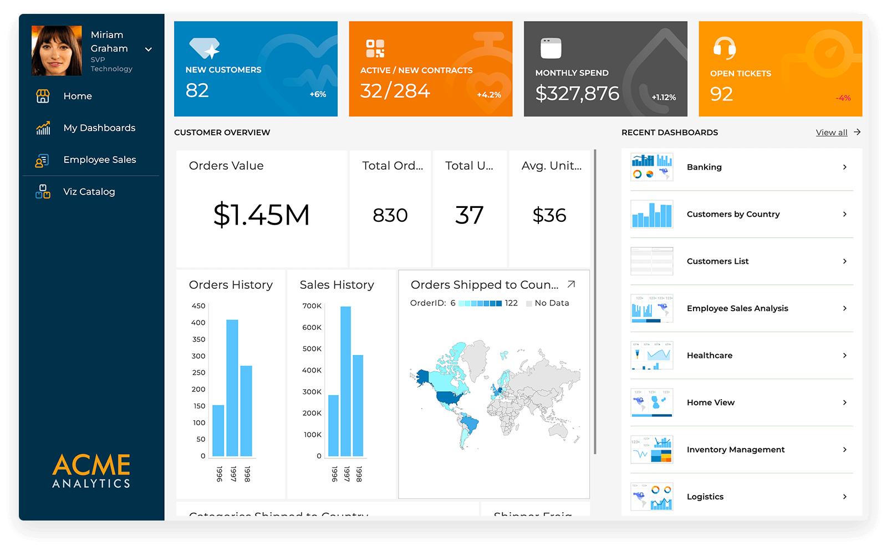Expand the Banking dashboard chevron
This screenshot has width=887, height=551.
tap(845, 167)
